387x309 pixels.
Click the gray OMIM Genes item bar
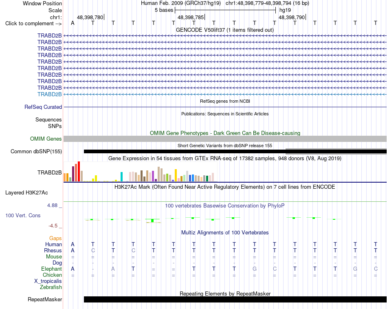[225, 139]
